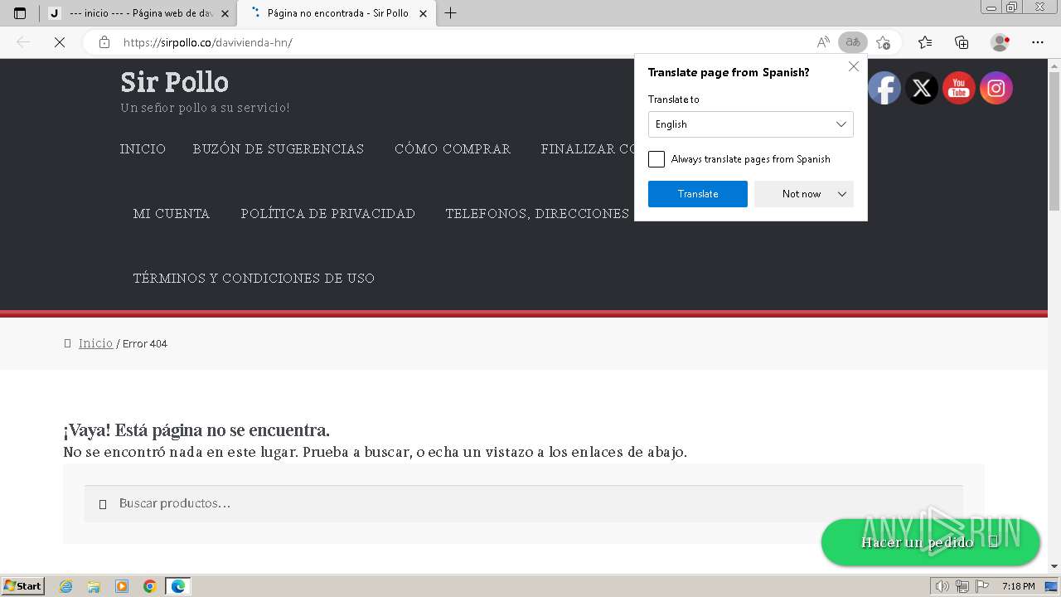Open Settings and more menu
The image size is (1061, 597).
1038,42
